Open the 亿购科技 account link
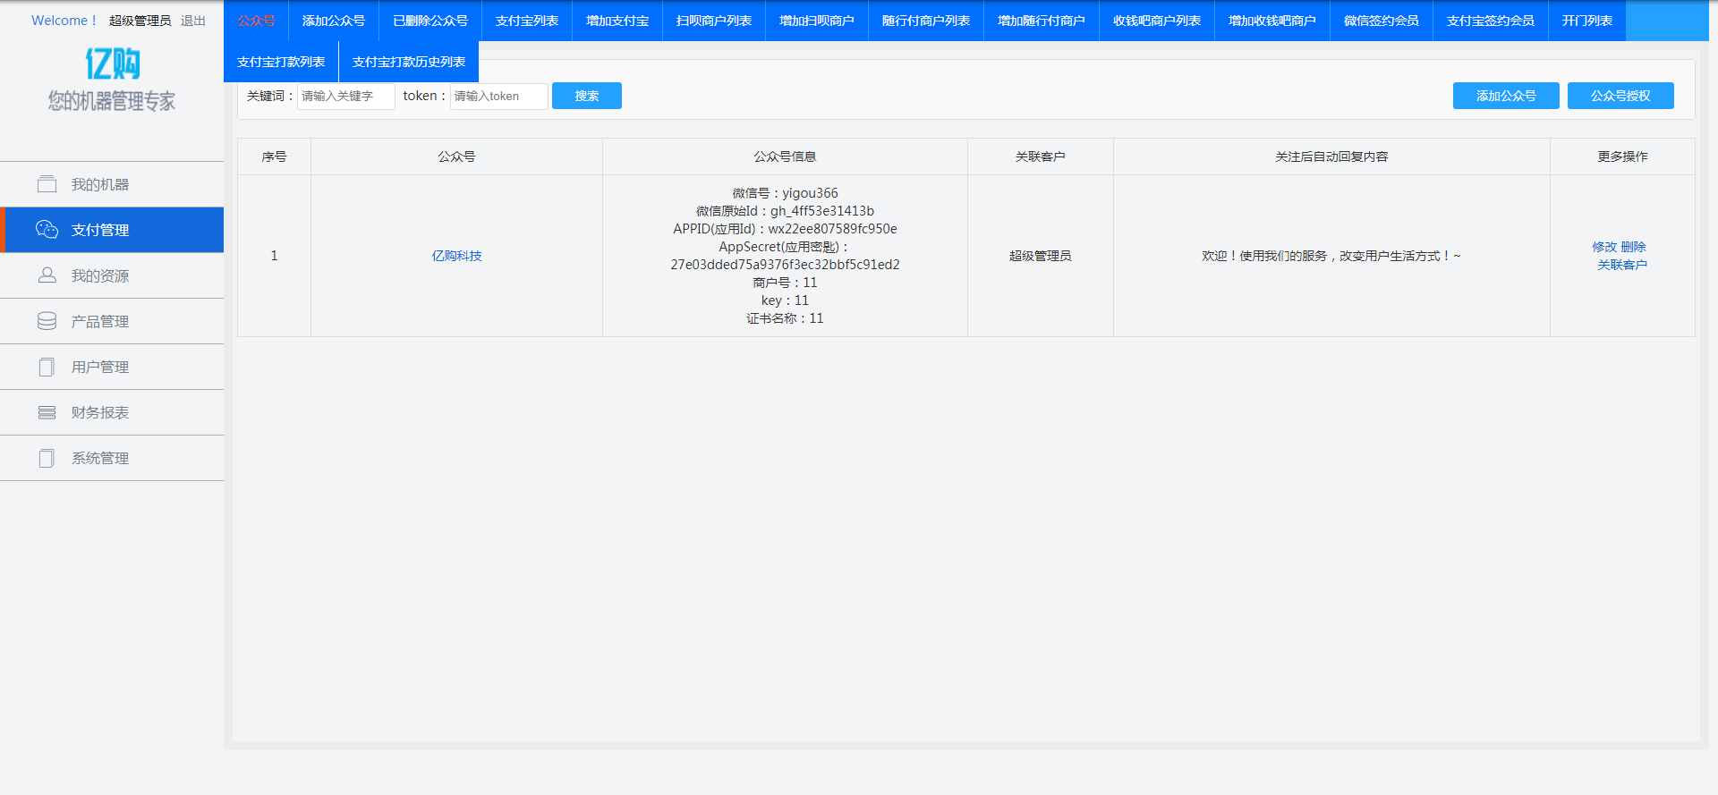Viewport: 1718px width, 795px height. click(456, 256)
